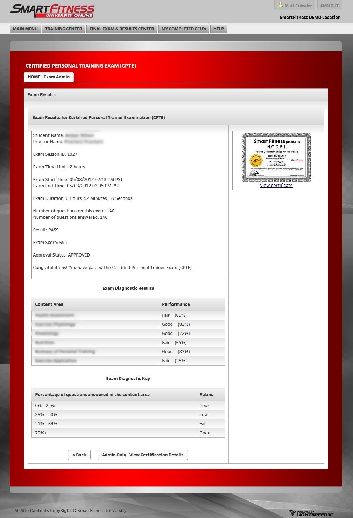Click the SmartFitness University Online logo

(x=52, y=11)
